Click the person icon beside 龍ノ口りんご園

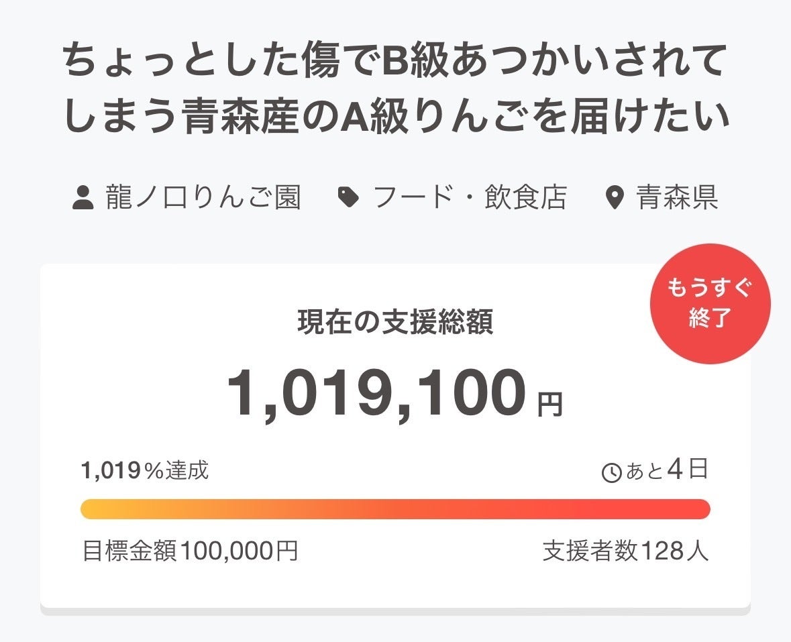[x=83, y=198]
